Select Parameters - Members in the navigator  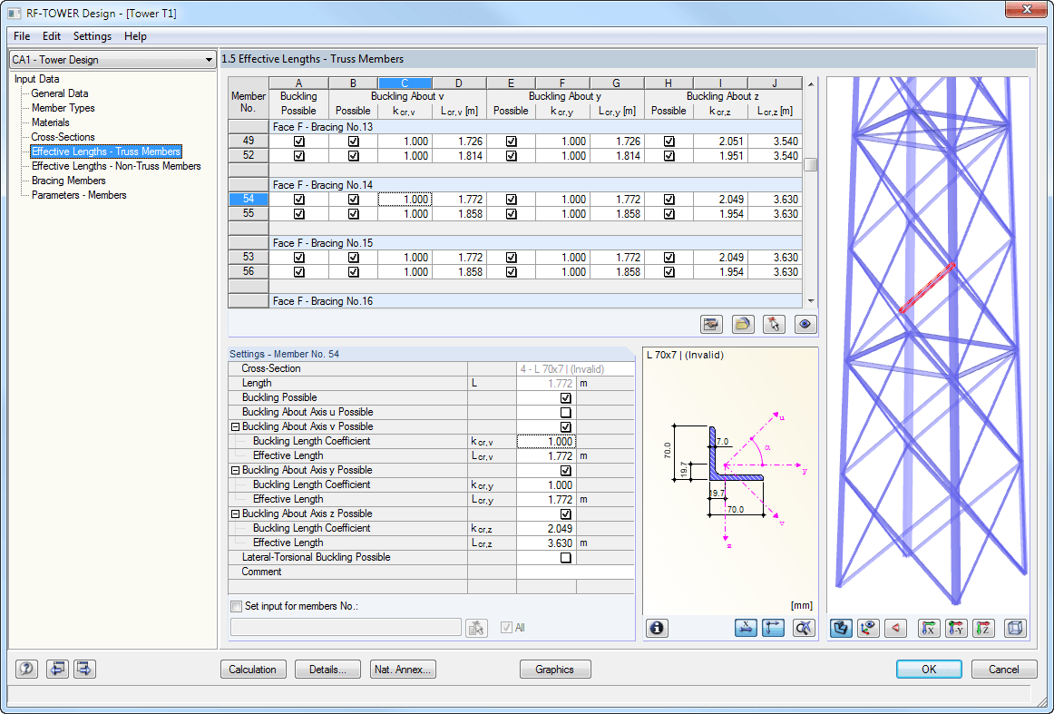tap(79, 195)
